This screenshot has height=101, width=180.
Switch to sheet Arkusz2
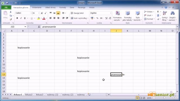pos(29,95)
